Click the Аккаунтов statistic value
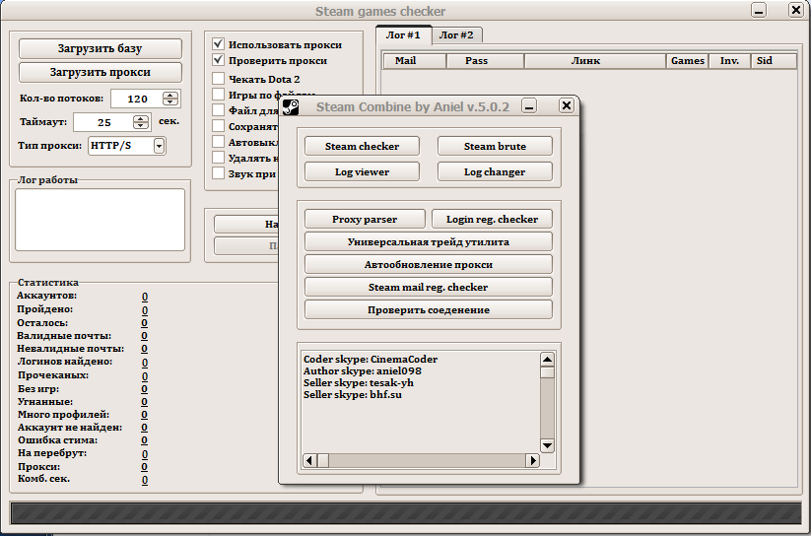811x536 pixels. click(145, 297)
